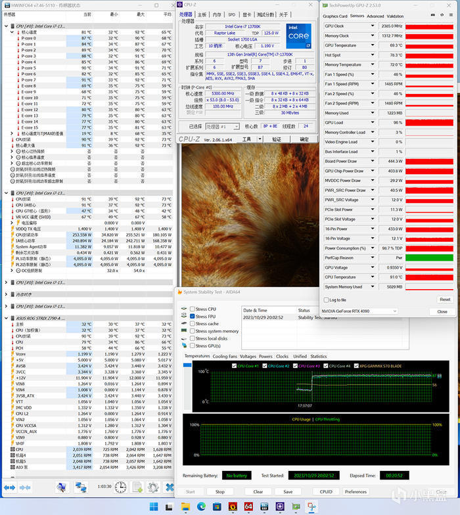This screenshot has height=515, width=460.
Task: Toggle the CPU Core #1 graph checkbox
Action: click(234, 366)
